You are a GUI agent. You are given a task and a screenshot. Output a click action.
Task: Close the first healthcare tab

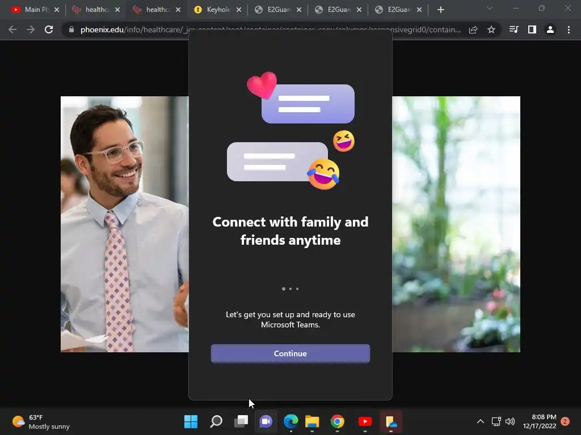point(117,10)
